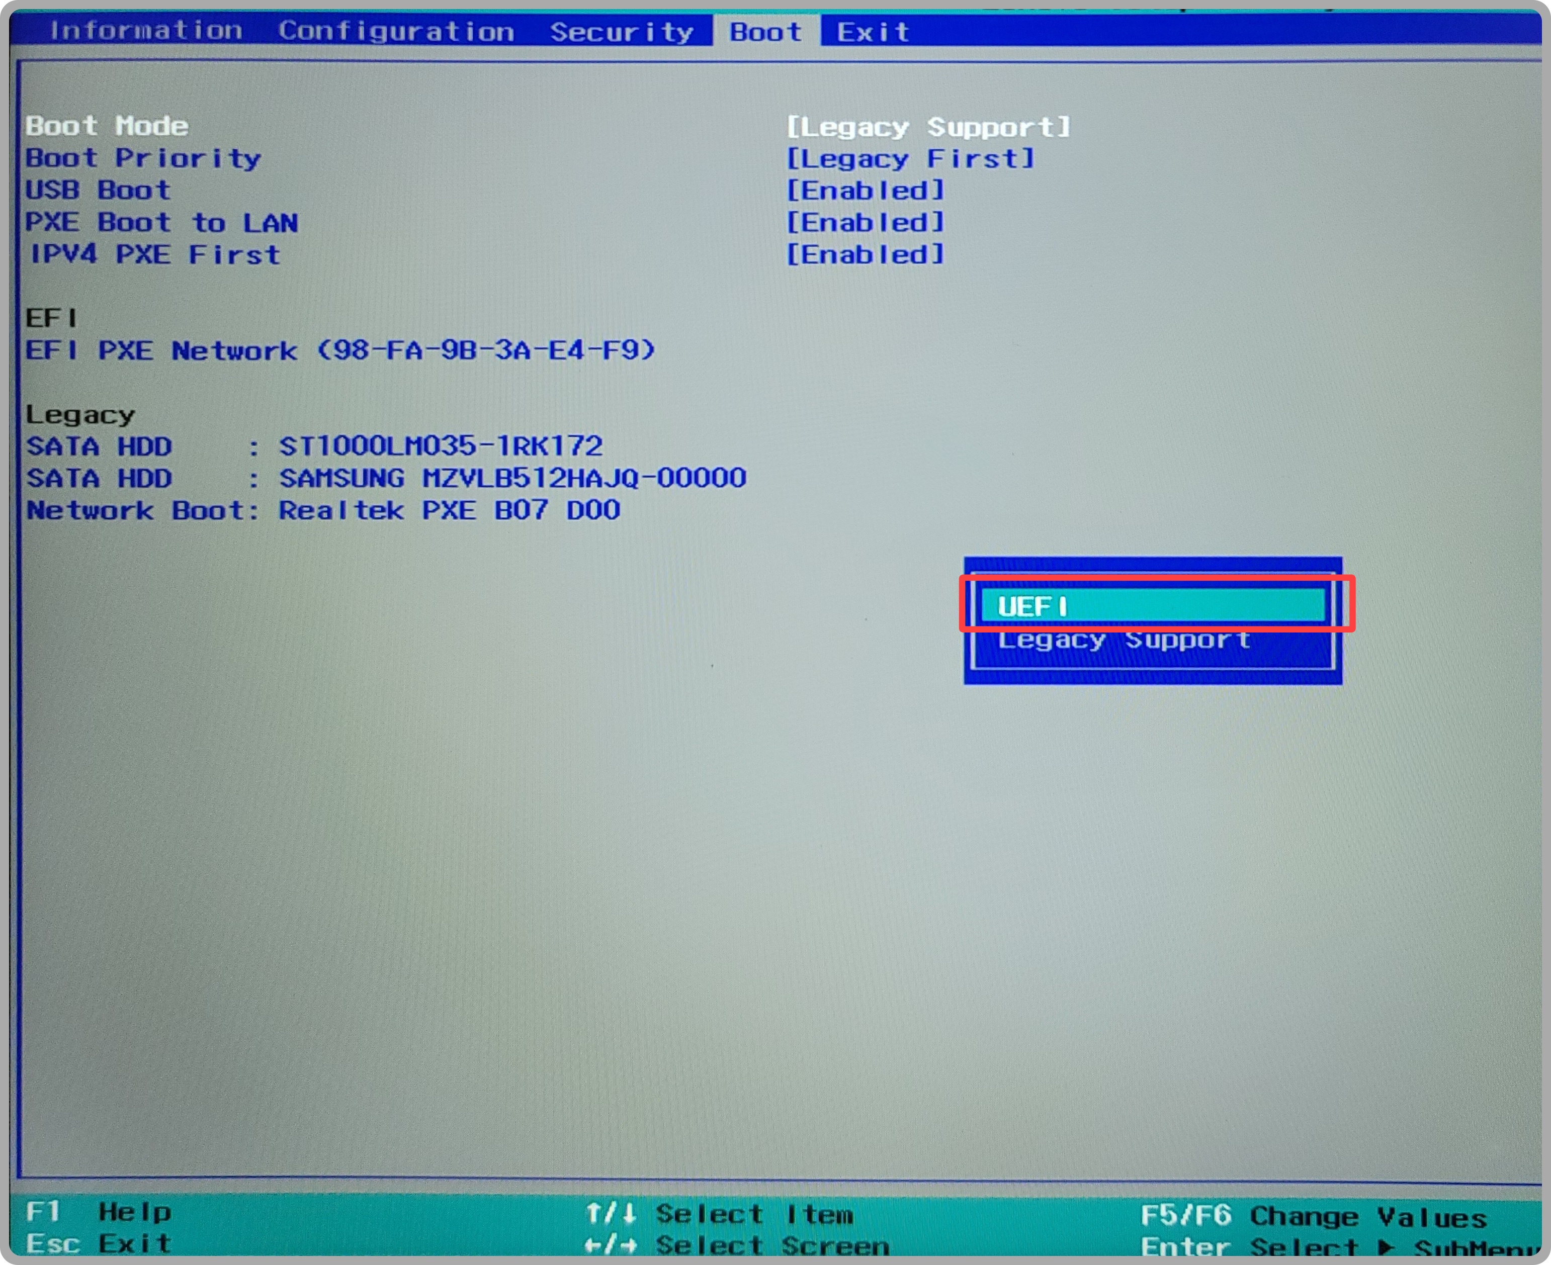This screenshot has height=1265, width=1551.
Task: Select Network Boot Realtek PXE entry
Action: [323, 510]
